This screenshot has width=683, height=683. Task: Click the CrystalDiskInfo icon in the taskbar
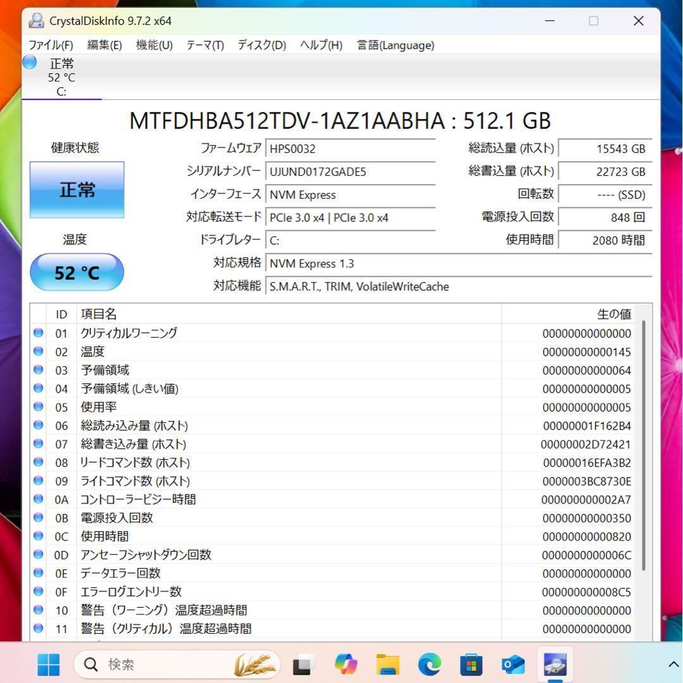[x=555, y=665]
